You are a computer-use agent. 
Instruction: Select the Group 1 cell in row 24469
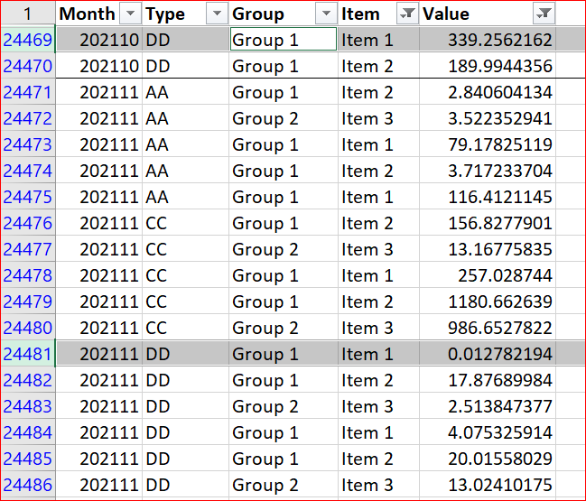point(284,40)
